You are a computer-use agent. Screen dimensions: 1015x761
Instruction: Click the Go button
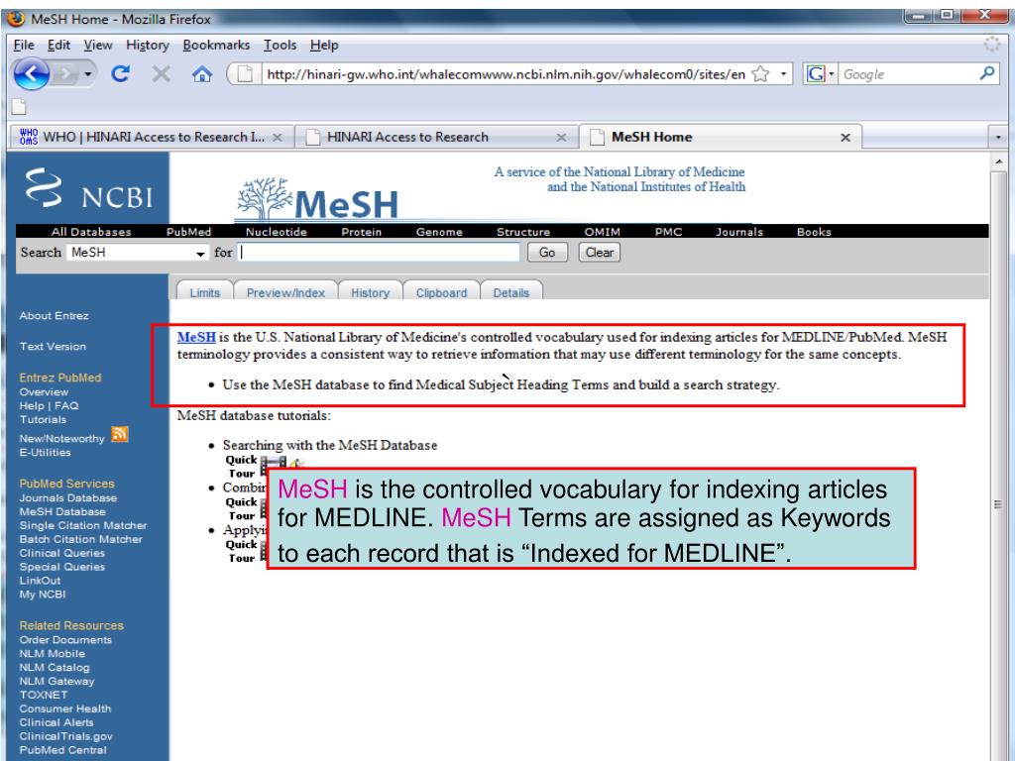tap(547, 253)
